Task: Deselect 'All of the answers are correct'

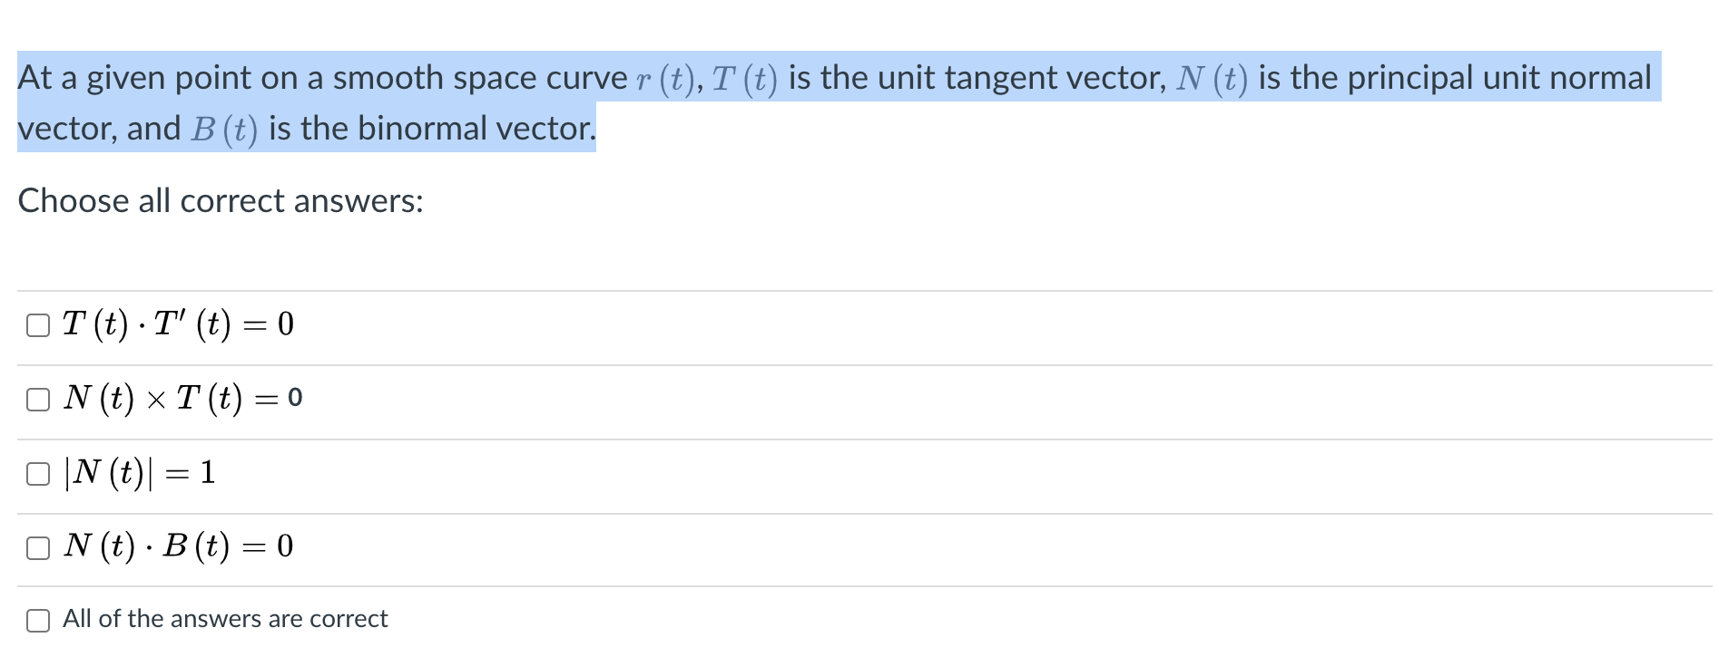Action: point(38,620)
